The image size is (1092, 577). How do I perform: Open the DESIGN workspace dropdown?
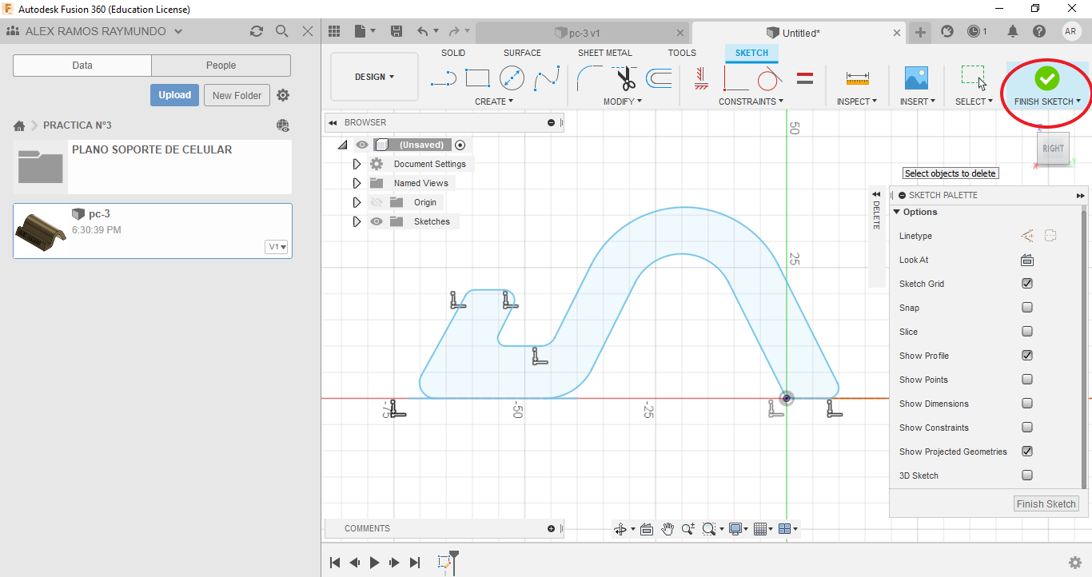click(374, 77)
